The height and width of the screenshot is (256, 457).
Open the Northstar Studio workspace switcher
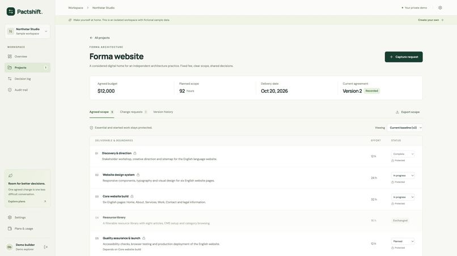point(27,32)
